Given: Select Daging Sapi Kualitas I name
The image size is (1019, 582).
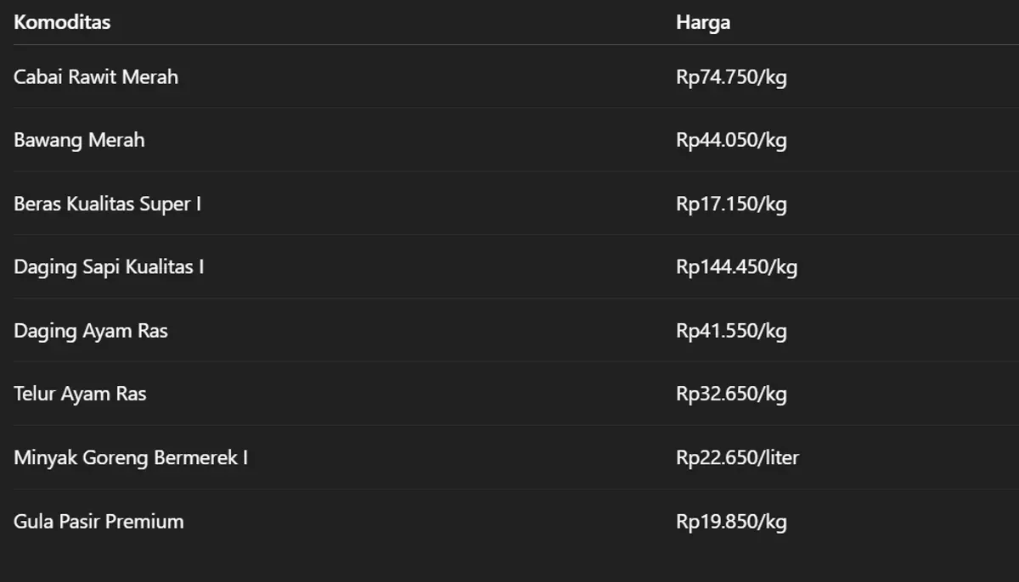Looking at the screenshot, I should click(x=109, y=267).
